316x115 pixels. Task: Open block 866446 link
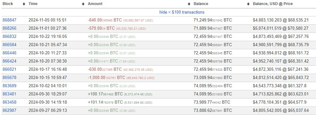click(x=10, y=53)
